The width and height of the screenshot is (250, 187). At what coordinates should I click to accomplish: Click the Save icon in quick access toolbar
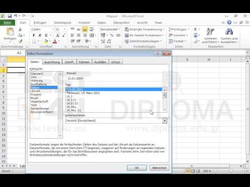10,16
